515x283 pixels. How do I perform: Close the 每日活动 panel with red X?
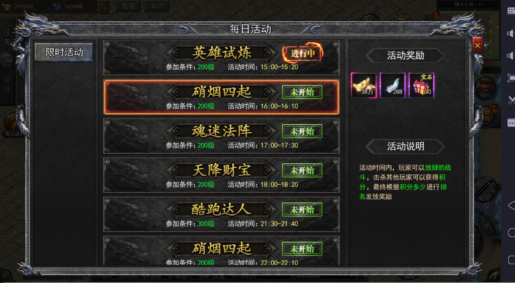pos(478,45)
